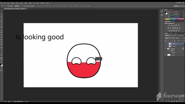Open the Layer menu
The height and width of the screenshot is (104, 185).
pos(17,3)
